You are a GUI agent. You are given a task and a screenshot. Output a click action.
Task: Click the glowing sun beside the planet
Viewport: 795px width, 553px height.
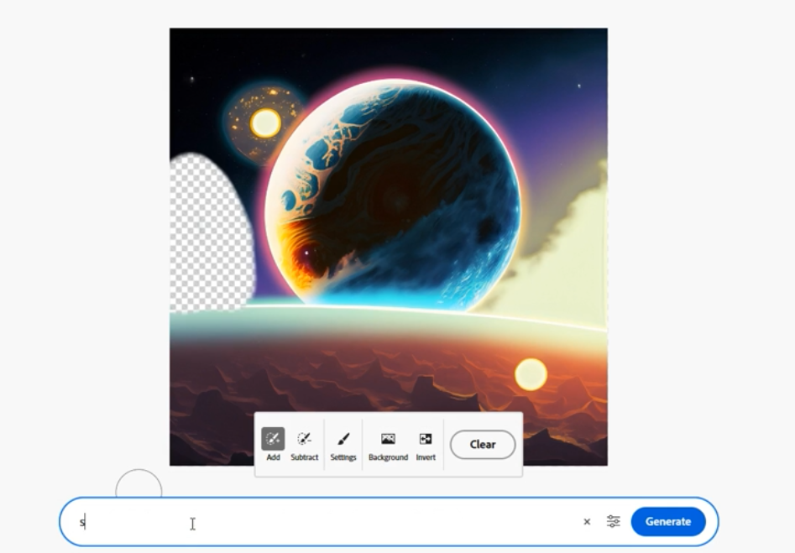265,123
